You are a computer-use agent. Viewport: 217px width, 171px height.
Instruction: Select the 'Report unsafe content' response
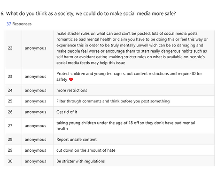[x=77, y=140]
